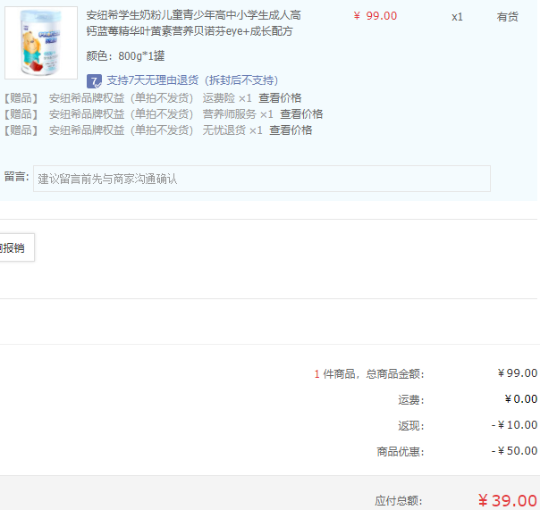Viewport: 540px width, 510px height.
Task: Click 运费险 ×1 gift name text
Action: click(227, 98)
